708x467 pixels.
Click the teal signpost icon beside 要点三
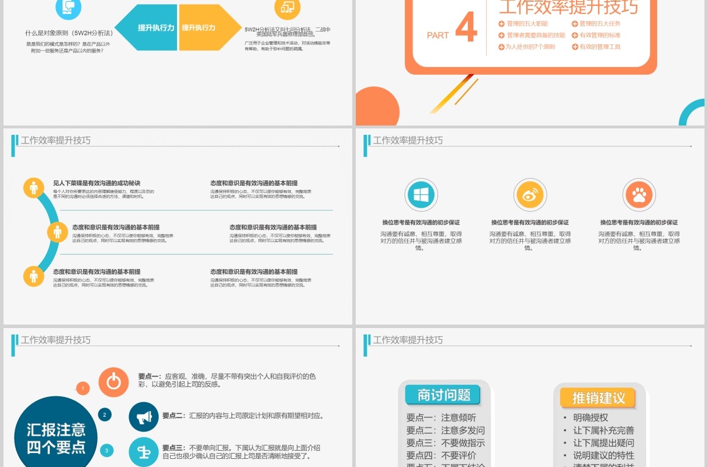tap(144, 452)
